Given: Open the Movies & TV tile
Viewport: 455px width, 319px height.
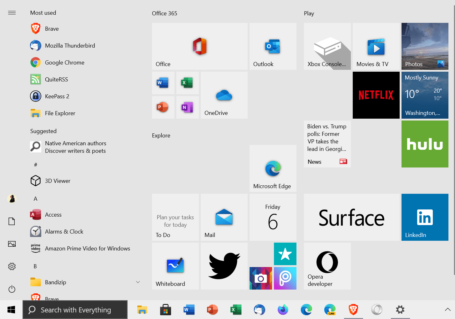Looking at the screenshot, I should [376, 46].
